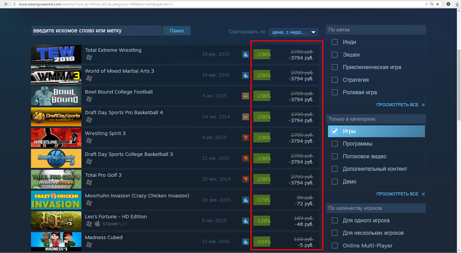
Task: Click the -128% discount badge
Action: [x=262, y=221]
